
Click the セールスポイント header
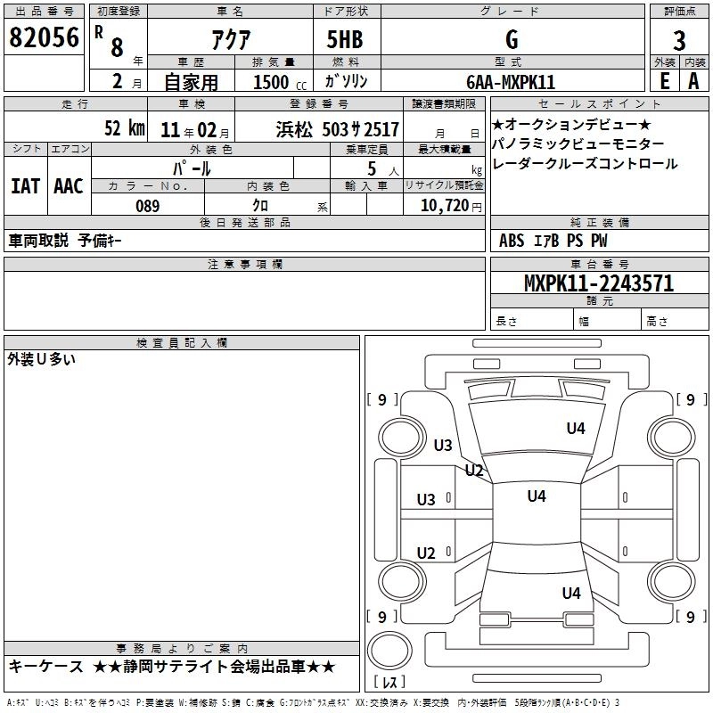599,103
